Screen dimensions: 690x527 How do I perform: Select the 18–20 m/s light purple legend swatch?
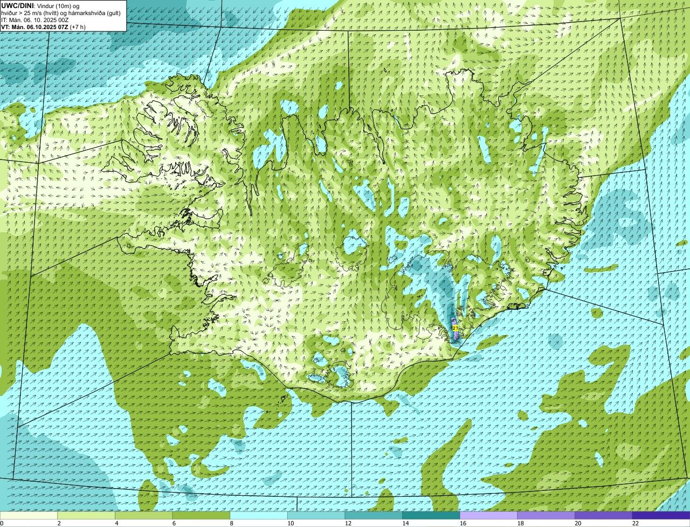pos(546,515)
